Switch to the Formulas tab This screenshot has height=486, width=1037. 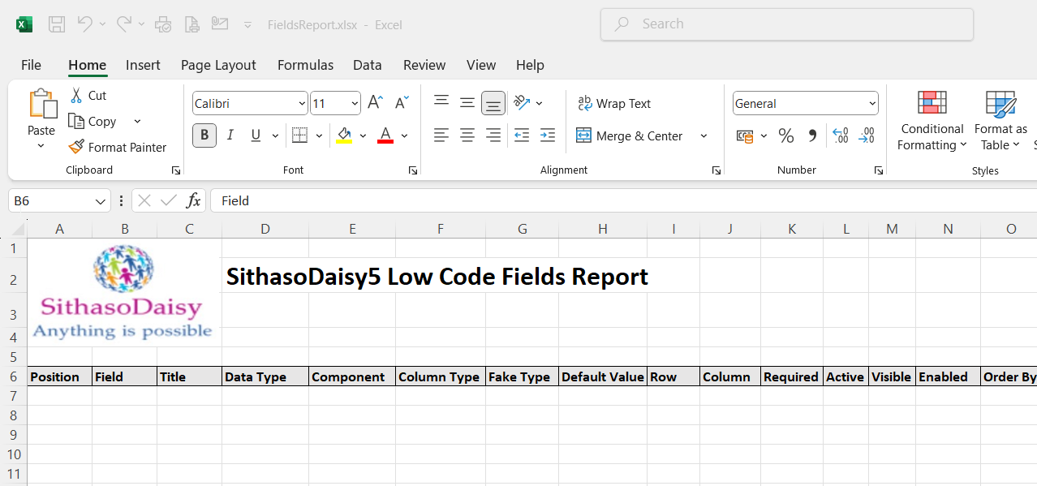coord(305,65)
